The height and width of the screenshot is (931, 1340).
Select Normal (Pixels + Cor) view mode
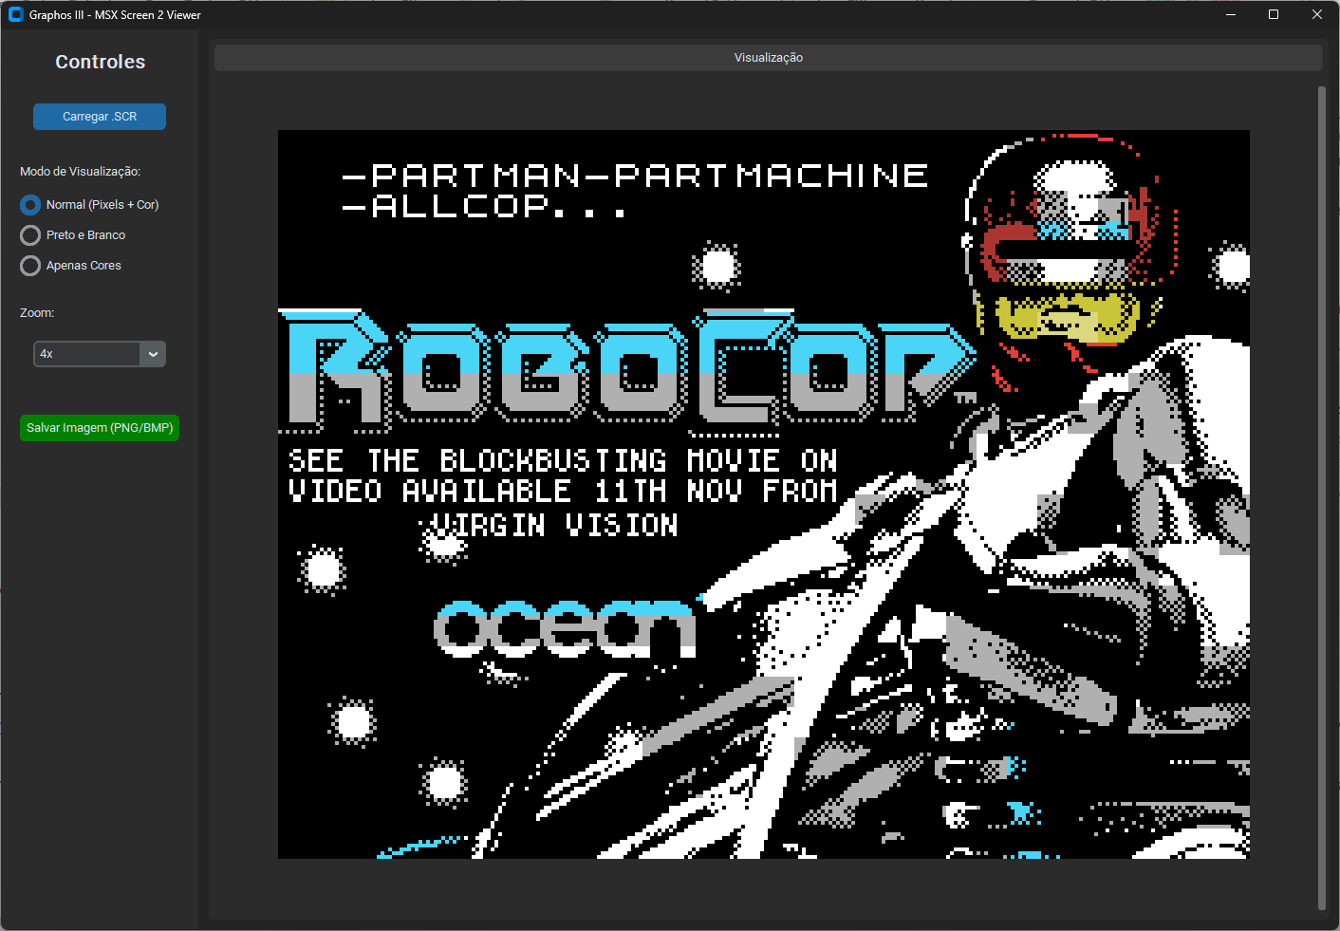(30, 205)
